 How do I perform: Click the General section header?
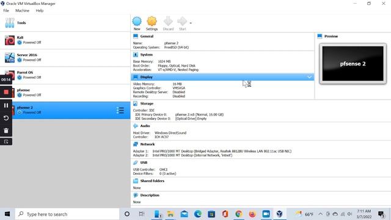[147, 37]
